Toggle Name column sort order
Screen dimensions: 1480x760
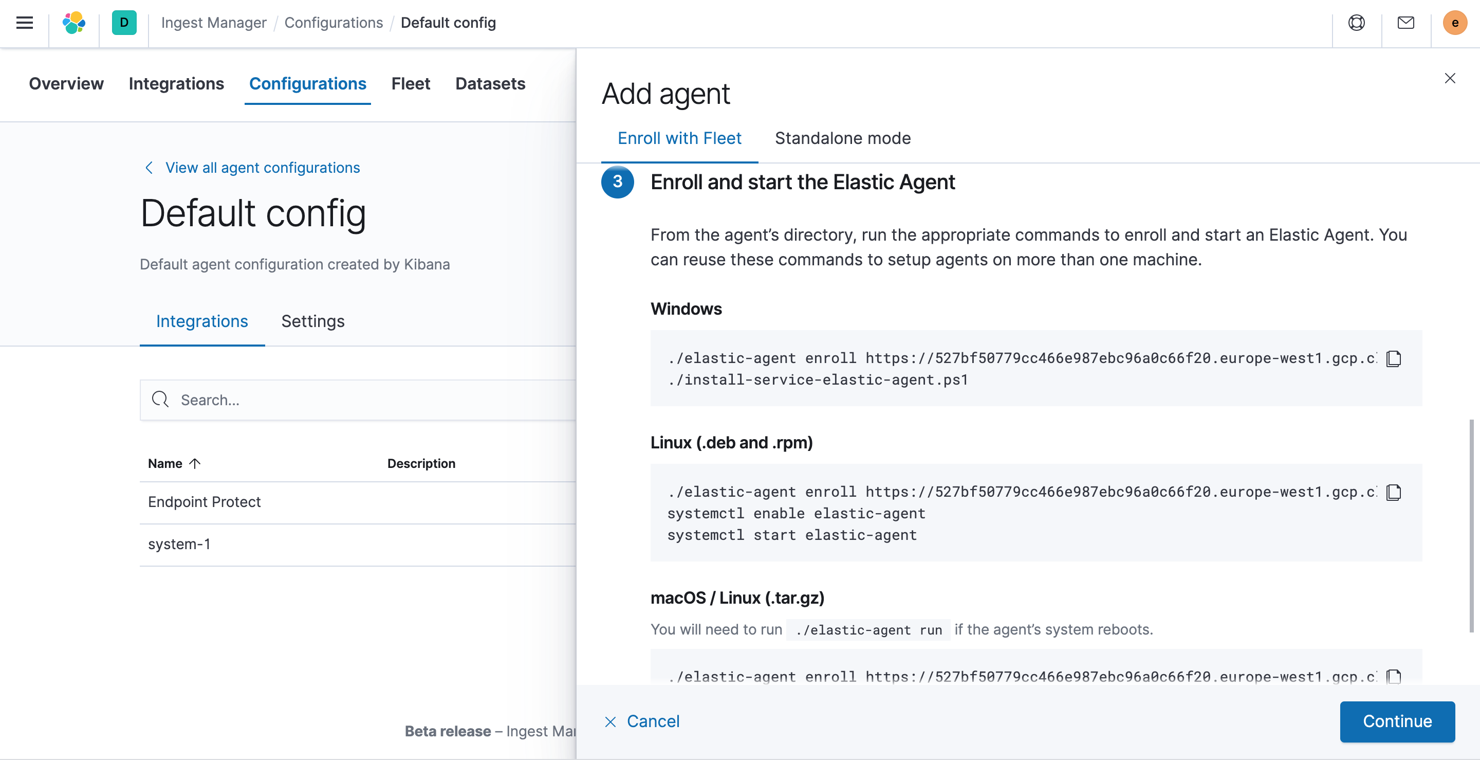(174, 463)
